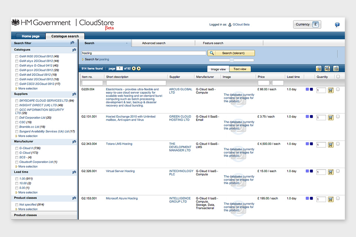Tick the G-Cloud II manufacturer checkbox
This screenshot has height=237, width=356.
point(17,148)
